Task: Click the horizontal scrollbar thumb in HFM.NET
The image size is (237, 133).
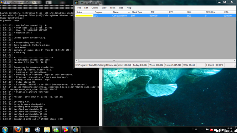Action: coord(114,60)
